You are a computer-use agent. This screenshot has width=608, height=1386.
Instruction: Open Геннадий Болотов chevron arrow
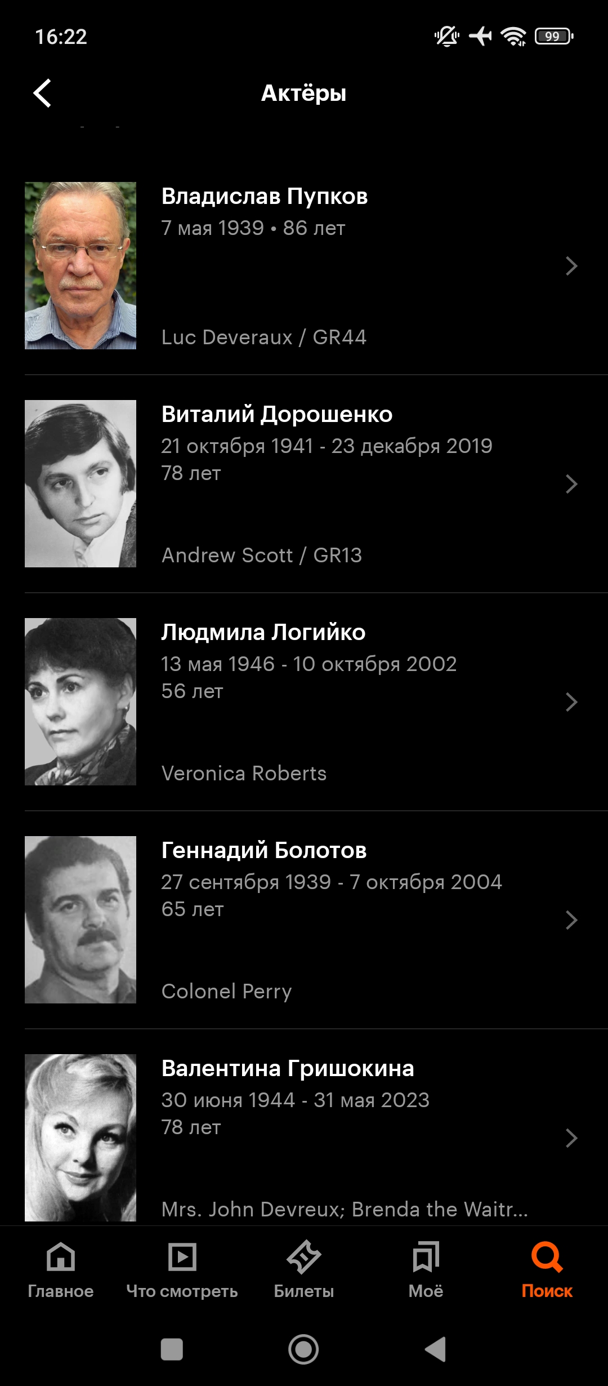(571, 920)
